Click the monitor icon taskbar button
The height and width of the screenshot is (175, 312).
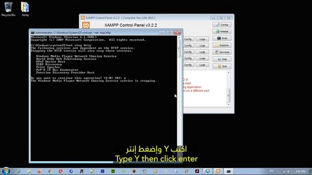tap(208, 171)
